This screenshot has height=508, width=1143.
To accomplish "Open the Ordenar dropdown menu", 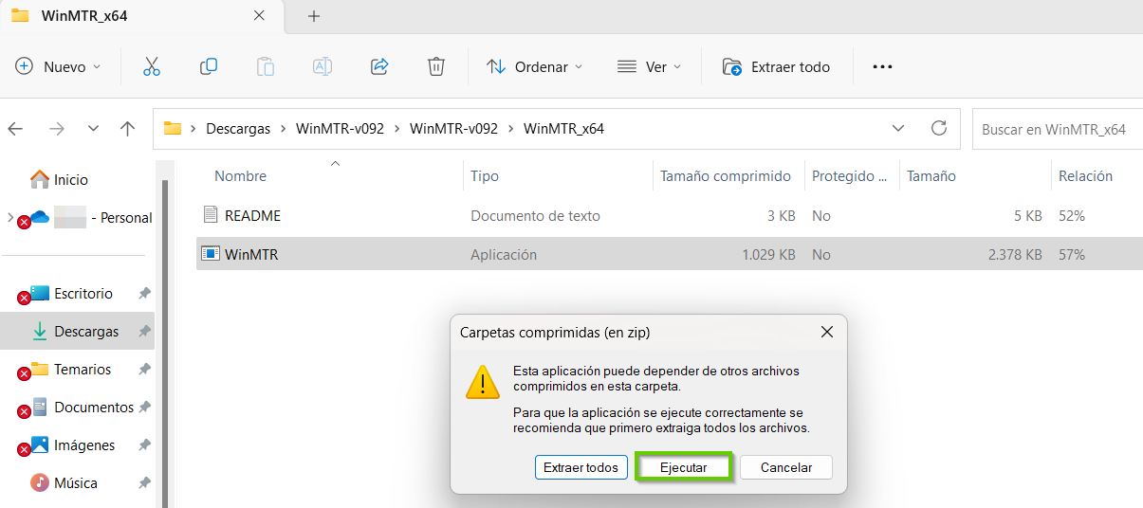I will click(535, 66).
